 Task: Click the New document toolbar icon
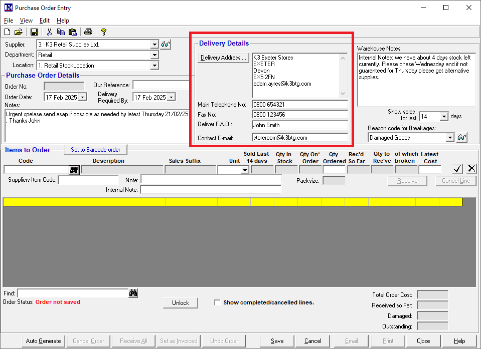pos(8,32)
